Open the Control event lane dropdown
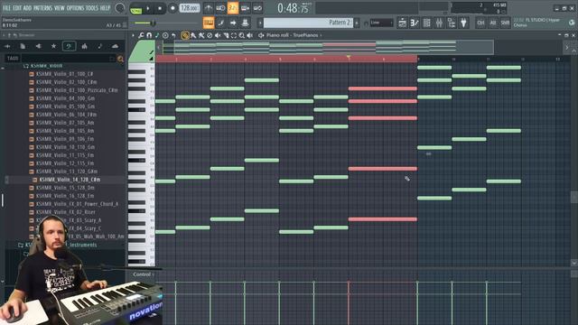The height and width of the screenshot is (325, 578). (143, 274)
